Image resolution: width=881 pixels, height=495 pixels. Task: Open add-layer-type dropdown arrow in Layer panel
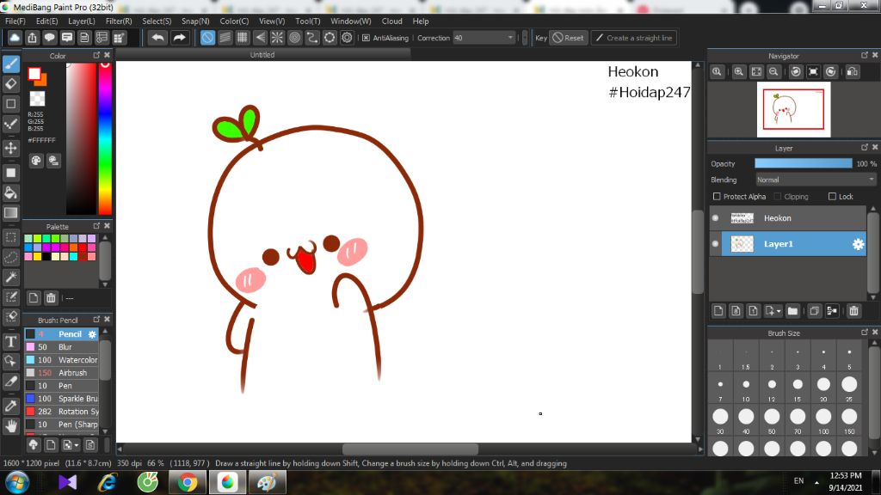tap(779, 311)
